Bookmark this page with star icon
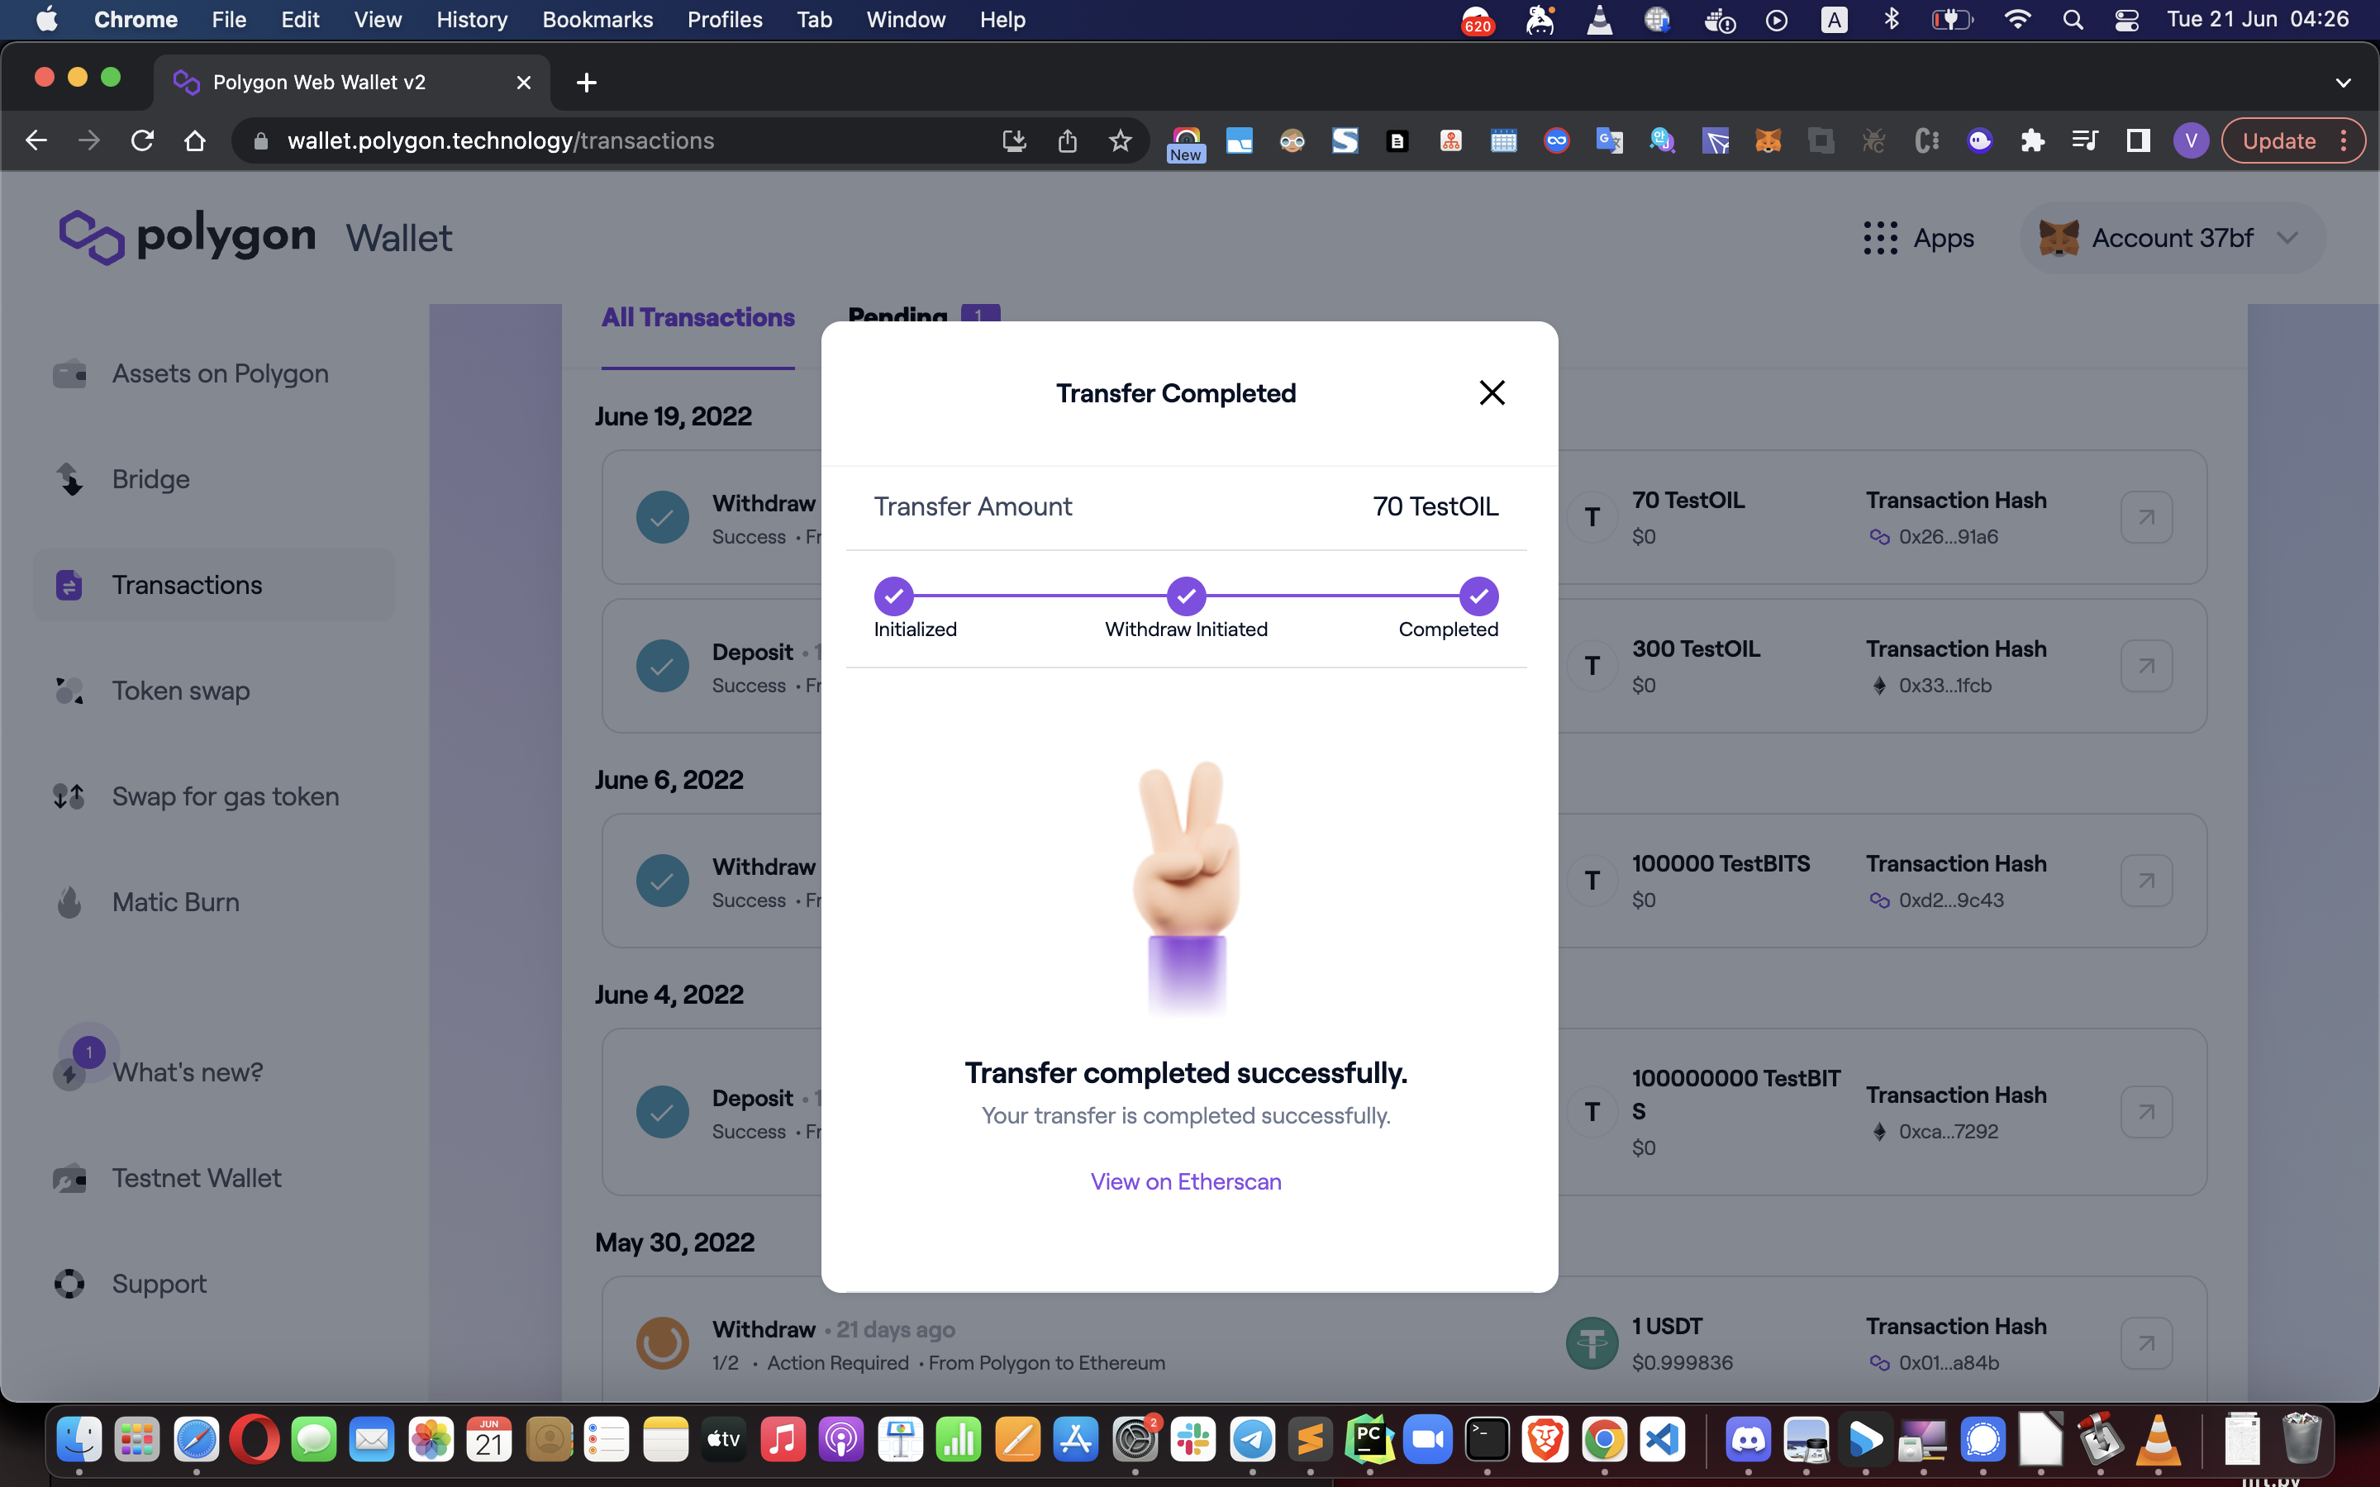 (1119, 140)
